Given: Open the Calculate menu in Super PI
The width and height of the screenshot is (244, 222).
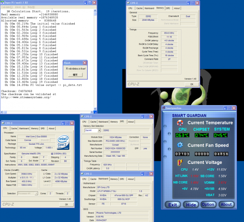Looking at the screenshot, I should 7,7.
